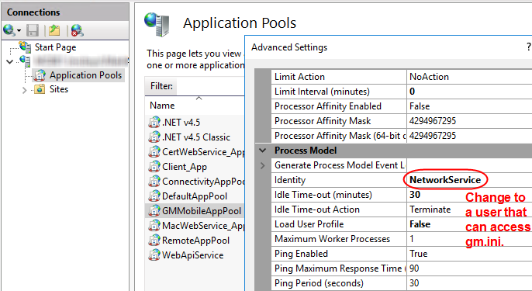
Task: Click the Limit Action property label
Action: [x=299, y=77]
